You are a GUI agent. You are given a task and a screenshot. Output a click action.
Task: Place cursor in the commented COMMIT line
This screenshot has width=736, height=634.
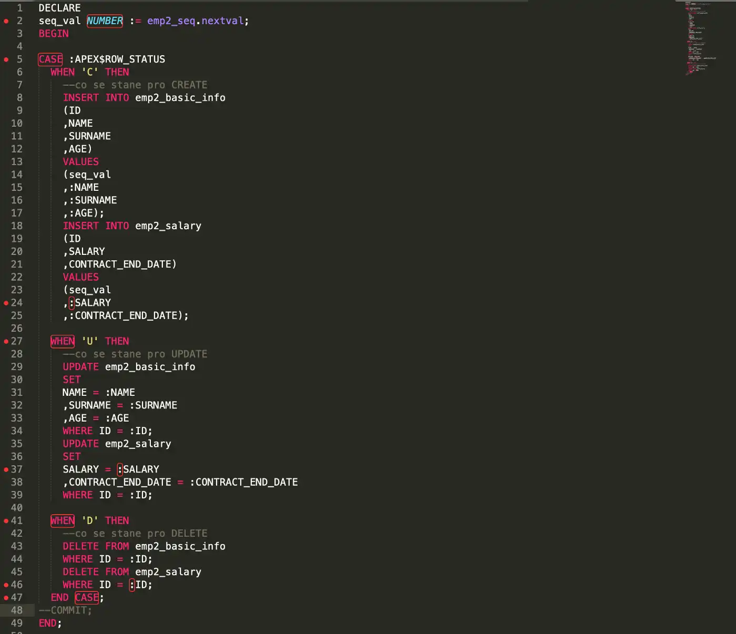click(x=68, y=610)
